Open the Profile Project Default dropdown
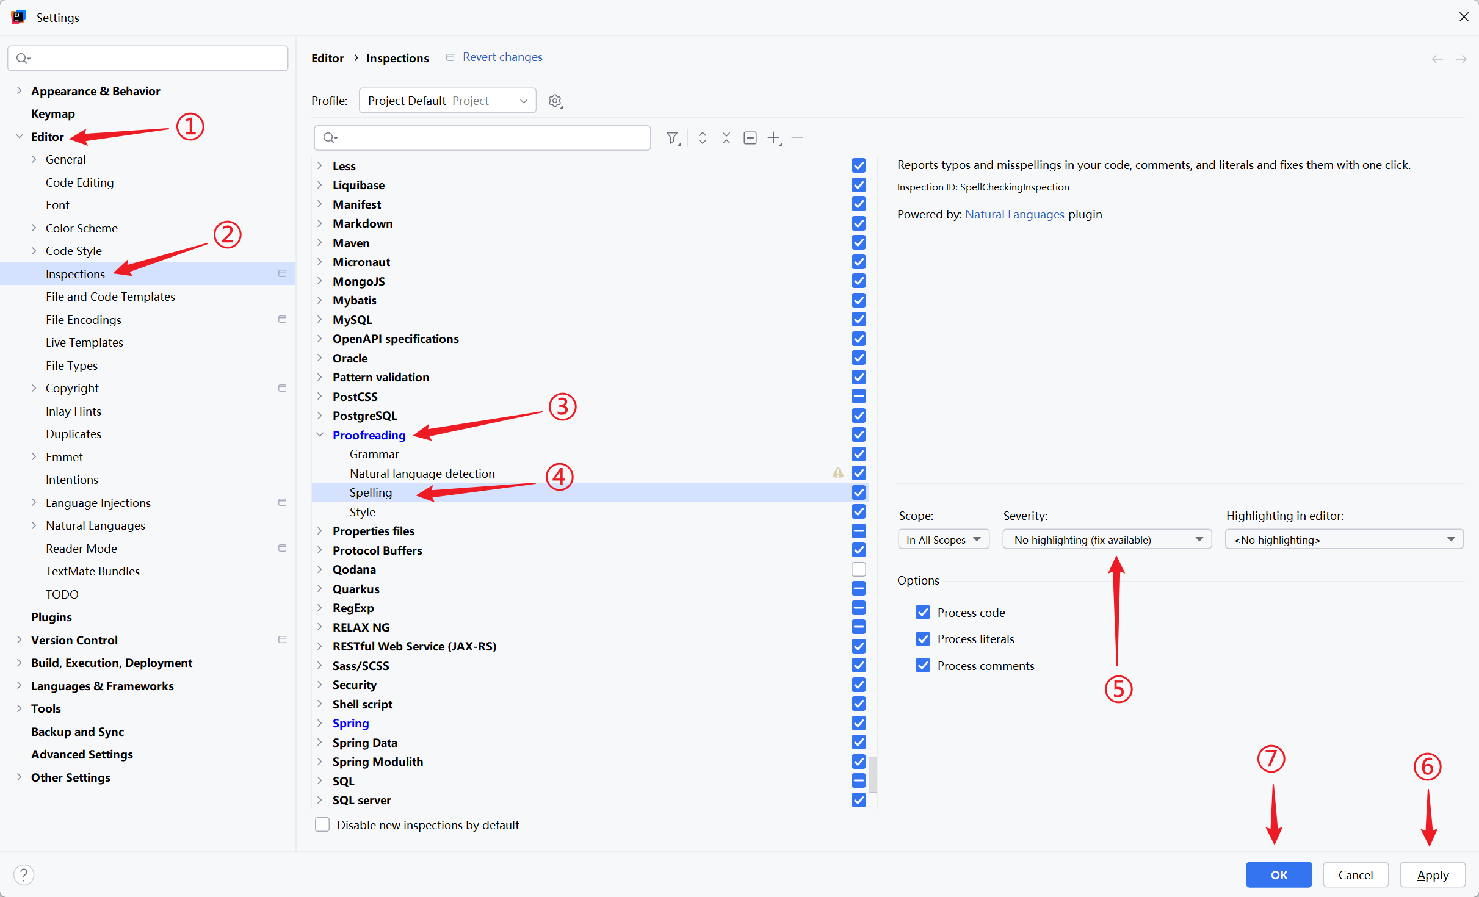The width and height of the screenshot is (1479, 897). [447, 101]
